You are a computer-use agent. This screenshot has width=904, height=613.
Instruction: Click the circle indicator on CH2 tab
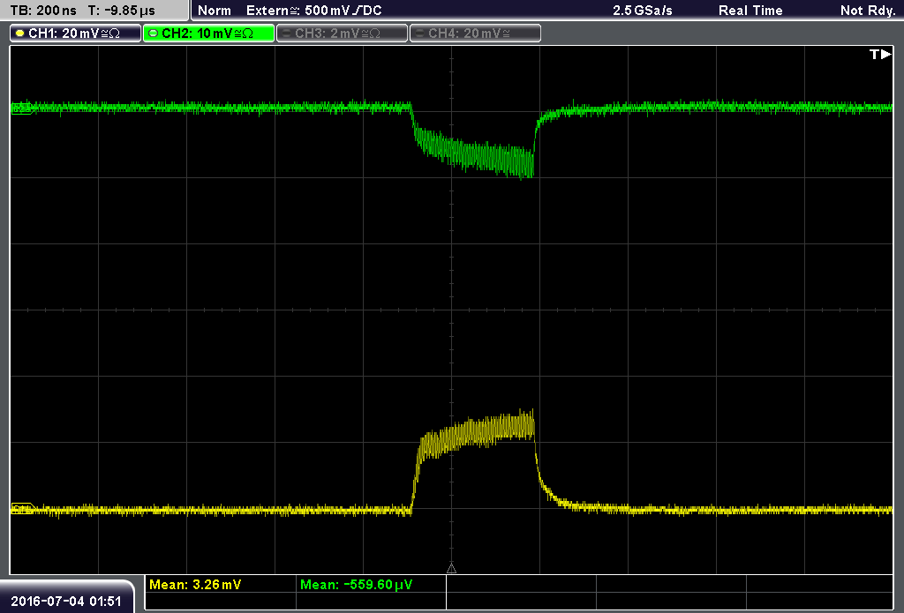pos(153,34)
